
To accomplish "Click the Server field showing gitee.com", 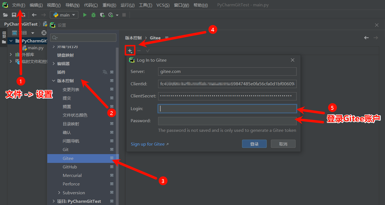I will click(227, 72).
